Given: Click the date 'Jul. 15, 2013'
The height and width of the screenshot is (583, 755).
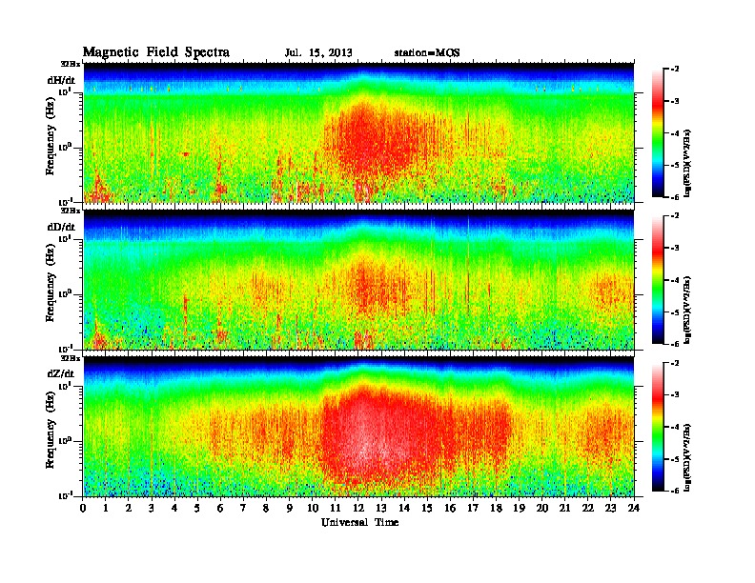Looking at the screenshot, I should [318, 53].
